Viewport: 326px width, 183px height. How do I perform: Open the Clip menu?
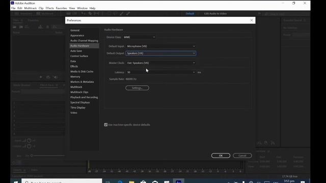[x=41, y=8]
